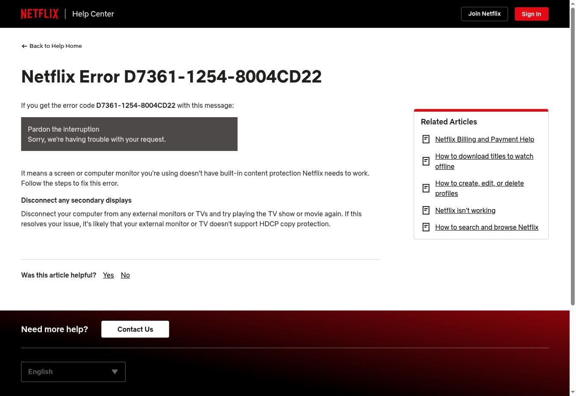Click the 'Need more help?' text

coord(54,329)
